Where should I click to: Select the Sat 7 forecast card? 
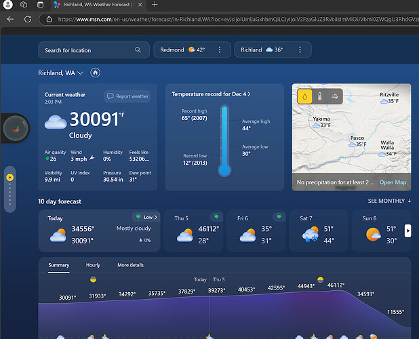[x=319, y=231]
